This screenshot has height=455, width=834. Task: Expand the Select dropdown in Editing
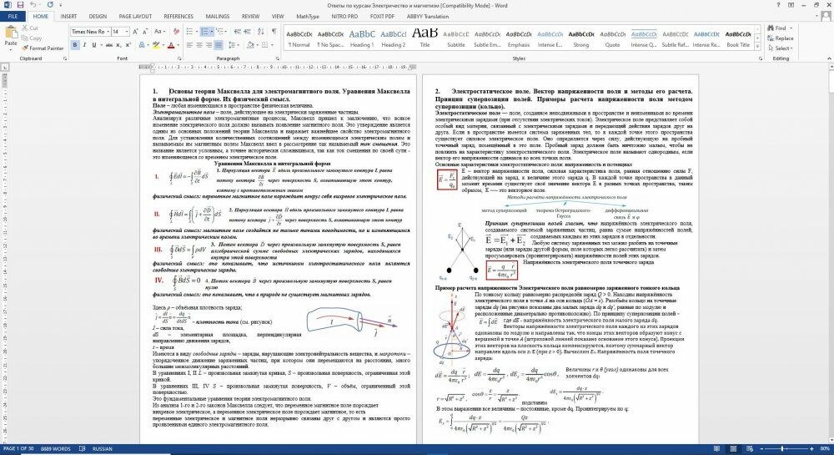pyautogui.click(x=782, y=48)
